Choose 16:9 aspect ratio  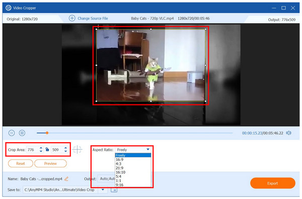pos(133,160)
